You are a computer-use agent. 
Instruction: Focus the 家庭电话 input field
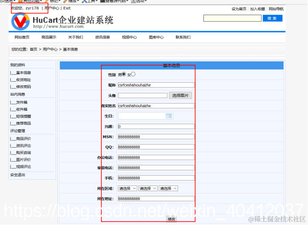tap(156, 168)
